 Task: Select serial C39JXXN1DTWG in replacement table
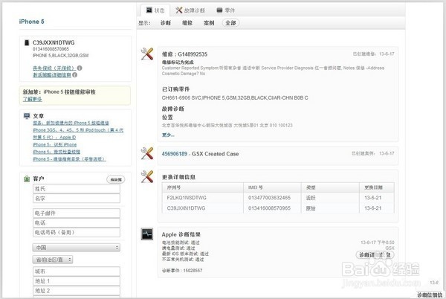[186, 208]
